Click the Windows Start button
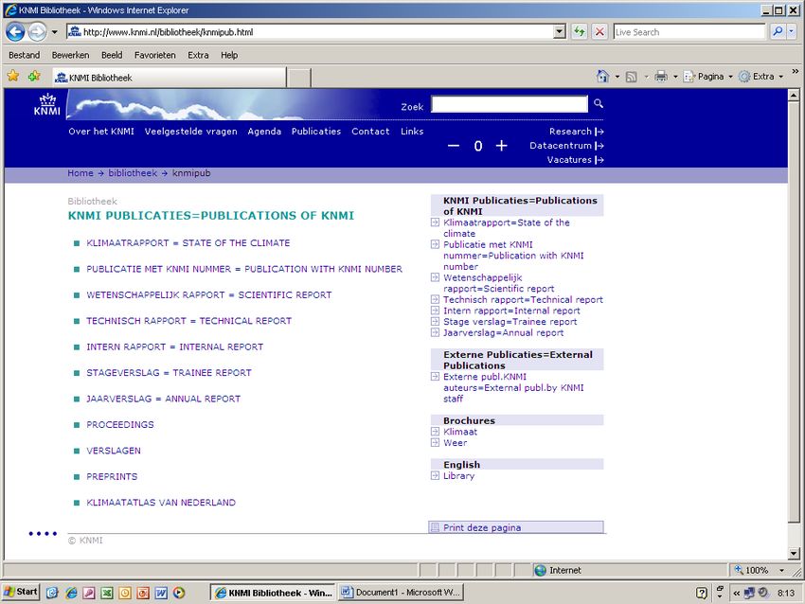The width and height of the screenshot is (805, 604). [x=21, y=592]
